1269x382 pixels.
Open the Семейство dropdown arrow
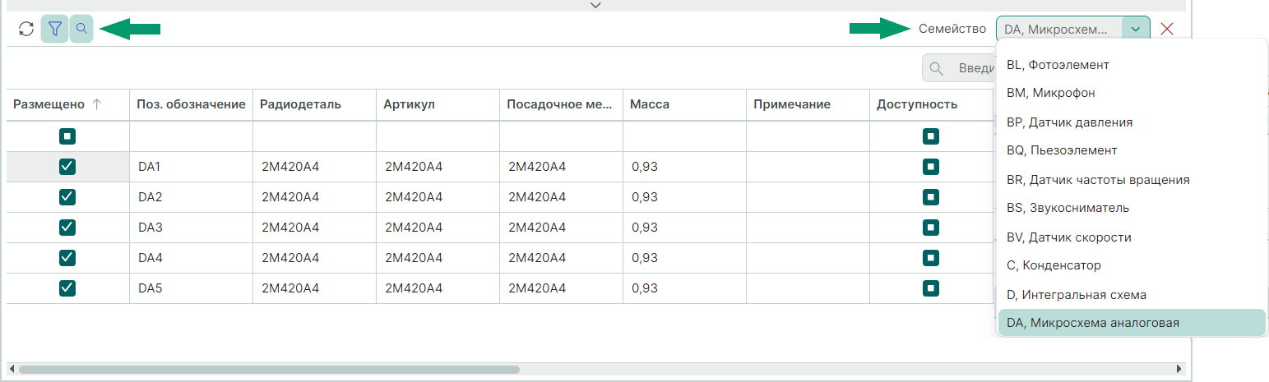pos(1136,30)
